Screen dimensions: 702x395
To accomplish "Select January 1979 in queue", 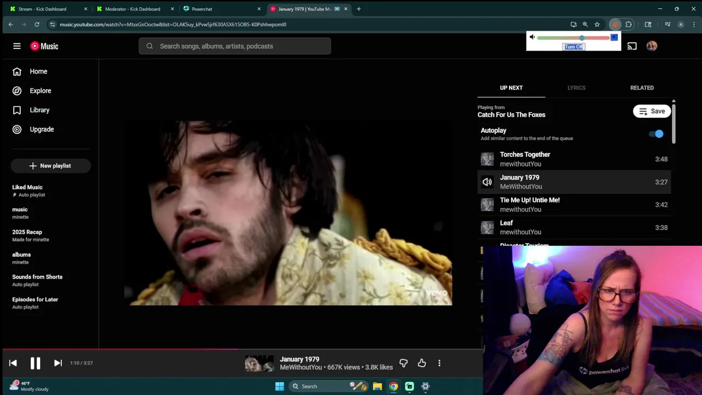I will (574, 182).
